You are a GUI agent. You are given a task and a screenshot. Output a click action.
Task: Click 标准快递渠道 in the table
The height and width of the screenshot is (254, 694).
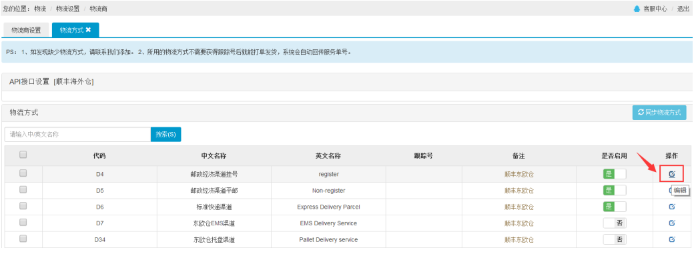(x=214, y=207)
